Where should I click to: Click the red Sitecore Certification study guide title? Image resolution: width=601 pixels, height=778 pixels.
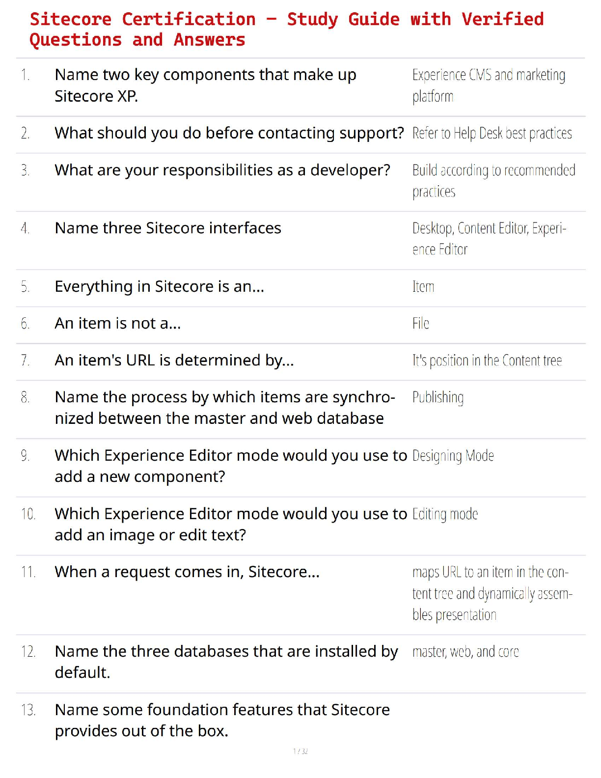(286, 29)
